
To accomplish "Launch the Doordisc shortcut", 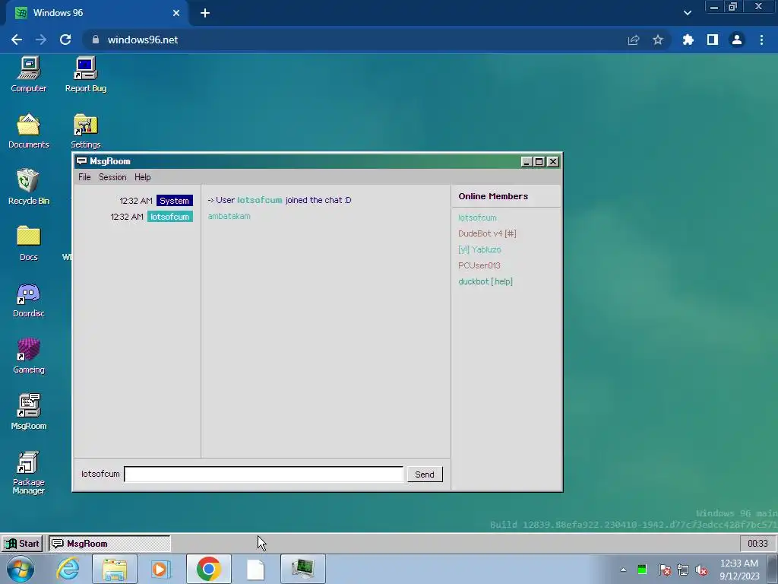I will pos(29,300).
